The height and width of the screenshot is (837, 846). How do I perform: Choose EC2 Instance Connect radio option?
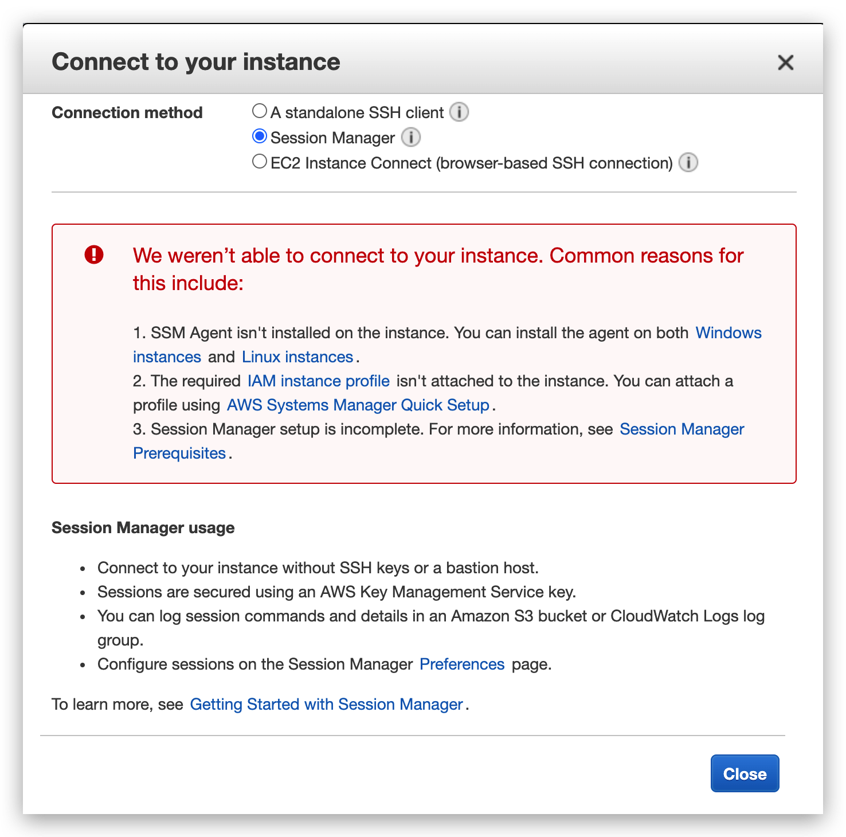pos(260,161)
